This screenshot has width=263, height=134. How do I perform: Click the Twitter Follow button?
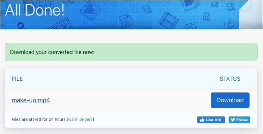pyautogui.click(x=239, y=120)
